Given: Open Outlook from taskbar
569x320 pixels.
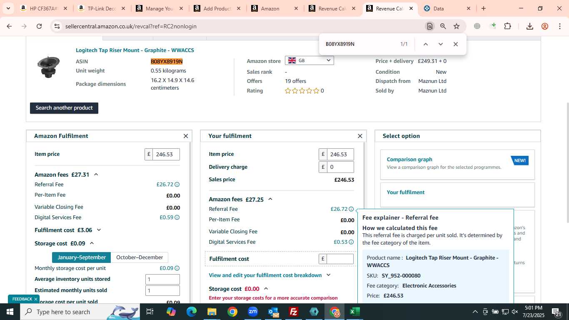Looking at the screenshot, I should tap(273, 312).
